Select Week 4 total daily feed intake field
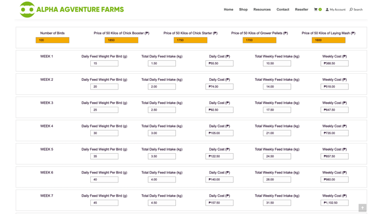382x214 pixels. click(162, 133)
